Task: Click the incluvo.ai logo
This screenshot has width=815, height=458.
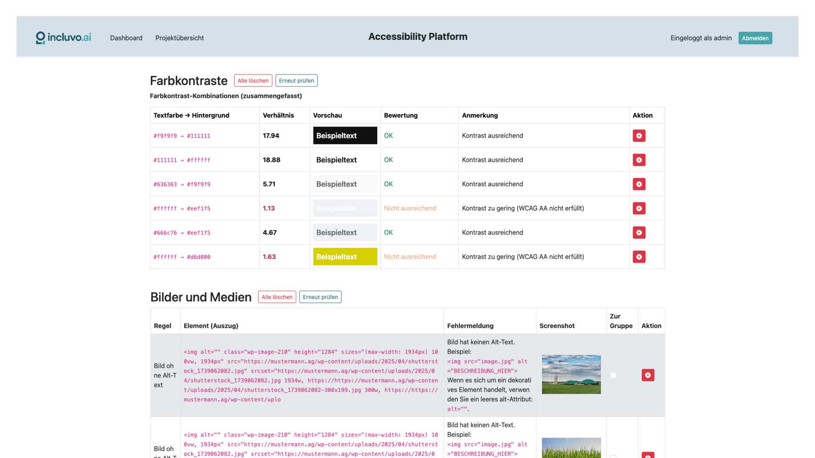Action: click(x=64, y=37)
